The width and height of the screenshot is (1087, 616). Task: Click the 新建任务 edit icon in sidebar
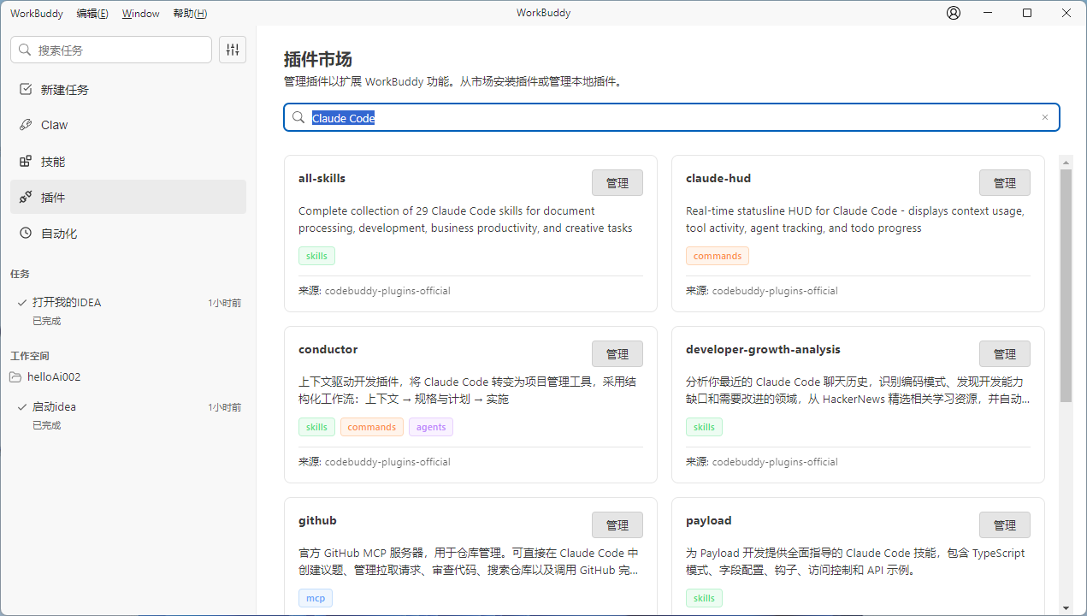pos(26,89)
